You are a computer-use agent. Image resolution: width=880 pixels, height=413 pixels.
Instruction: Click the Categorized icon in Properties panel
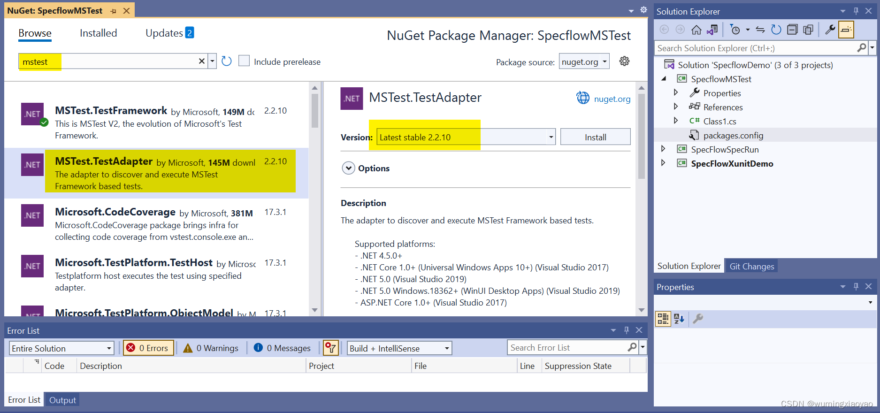click(x=663, y=319)
